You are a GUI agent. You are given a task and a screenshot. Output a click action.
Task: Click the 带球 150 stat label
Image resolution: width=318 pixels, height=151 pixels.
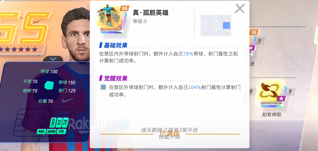pos(67,82)
